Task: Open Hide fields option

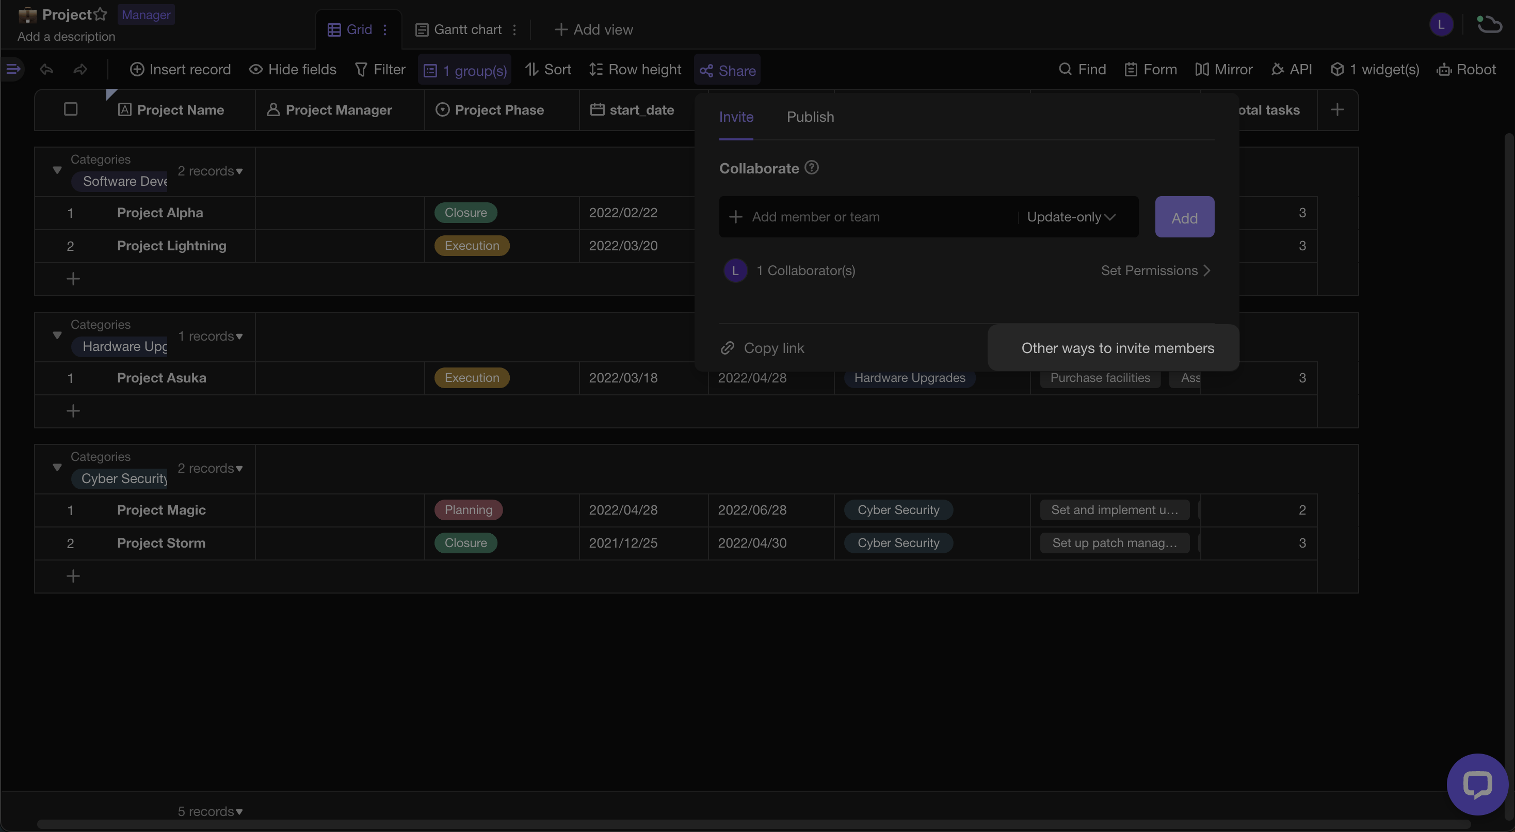Action: click(292, 70)
